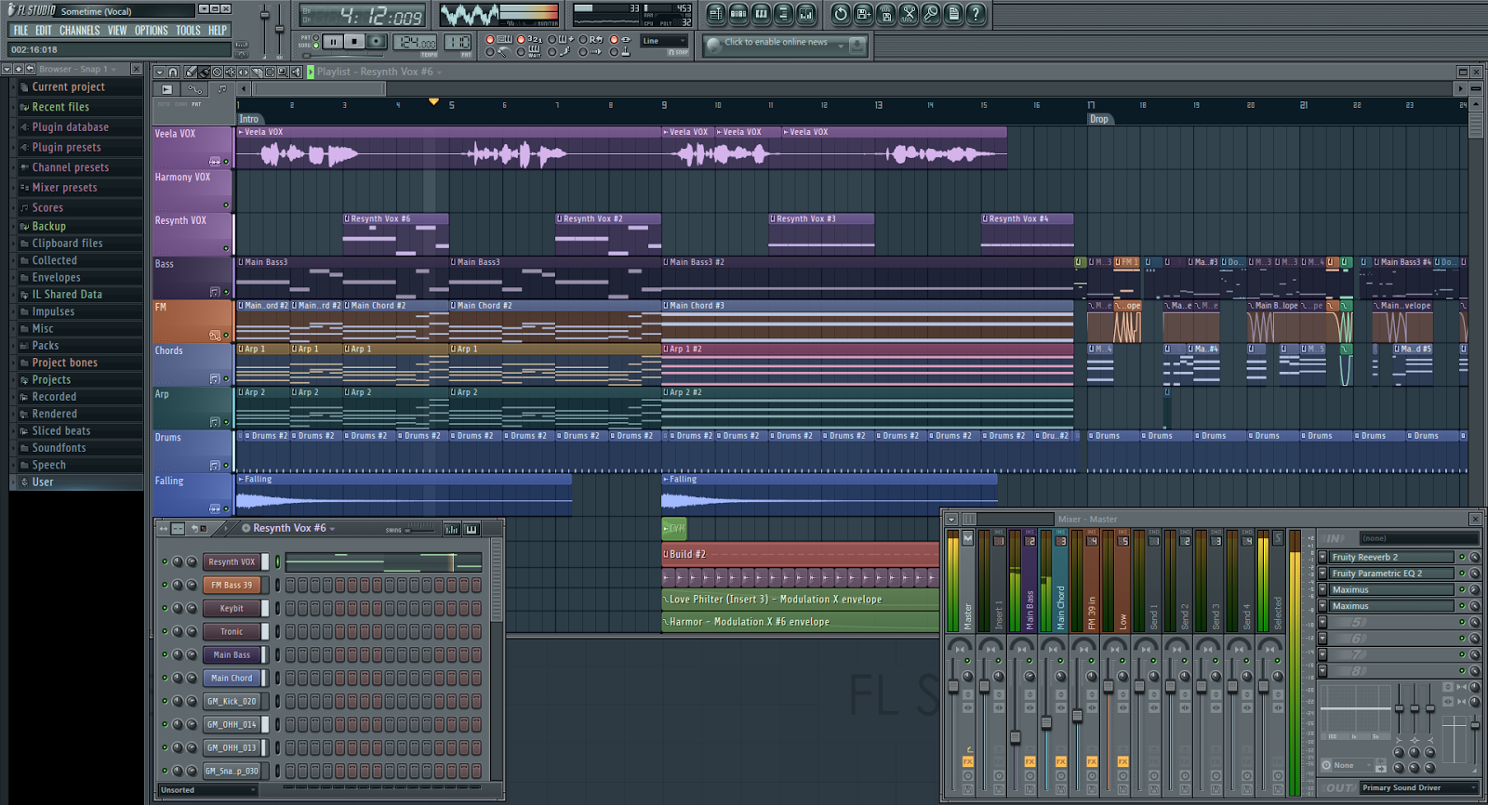Toggle mute light for Main Chord channel
The height and width of the screenshot is (805, 1488).
(x=165, y=678)
